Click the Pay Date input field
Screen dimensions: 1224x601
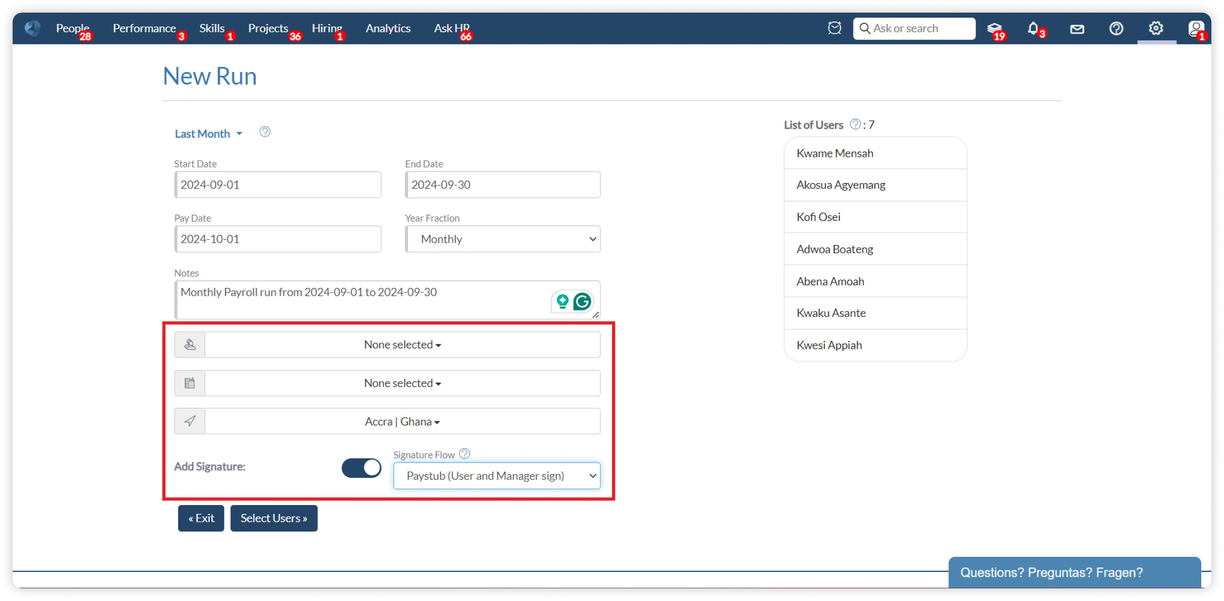pos(277,239)
